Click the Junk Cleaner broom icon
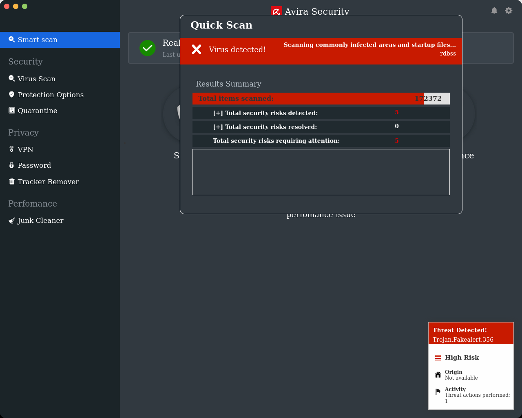 click(x=12, y=220)
